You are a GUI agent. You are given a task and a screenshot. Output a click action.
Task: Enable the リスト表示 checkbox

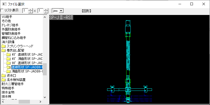[x=2, y=10]
